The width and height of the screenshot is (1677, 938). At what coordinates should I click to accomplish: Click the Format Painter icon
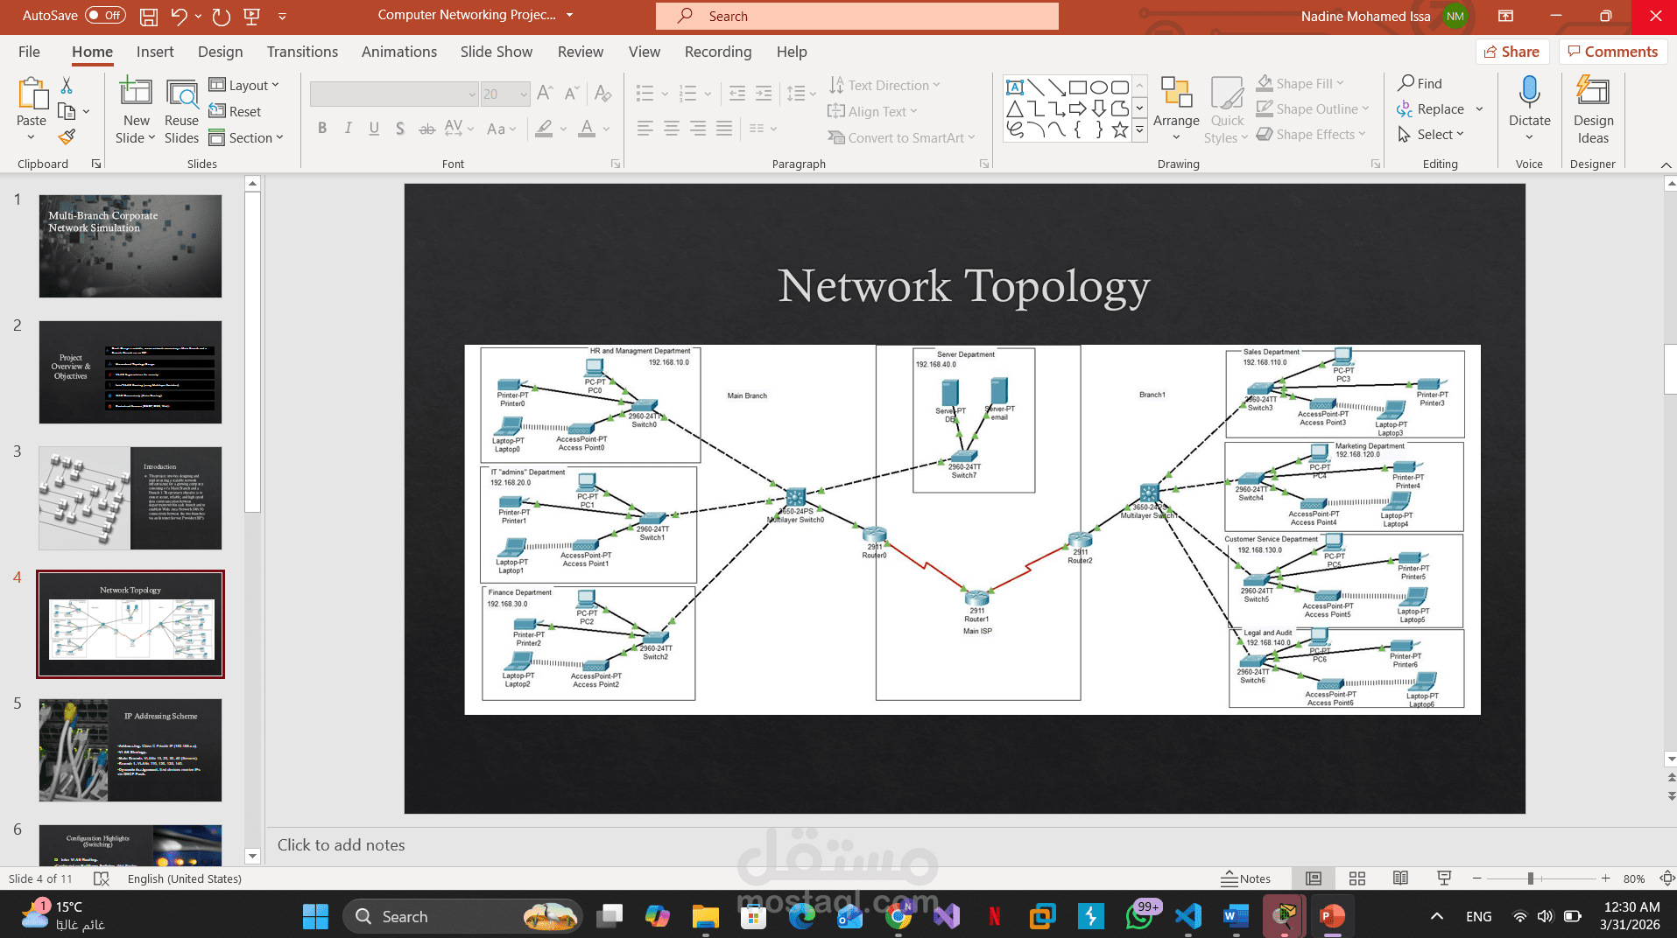click(x=66, y=136)
